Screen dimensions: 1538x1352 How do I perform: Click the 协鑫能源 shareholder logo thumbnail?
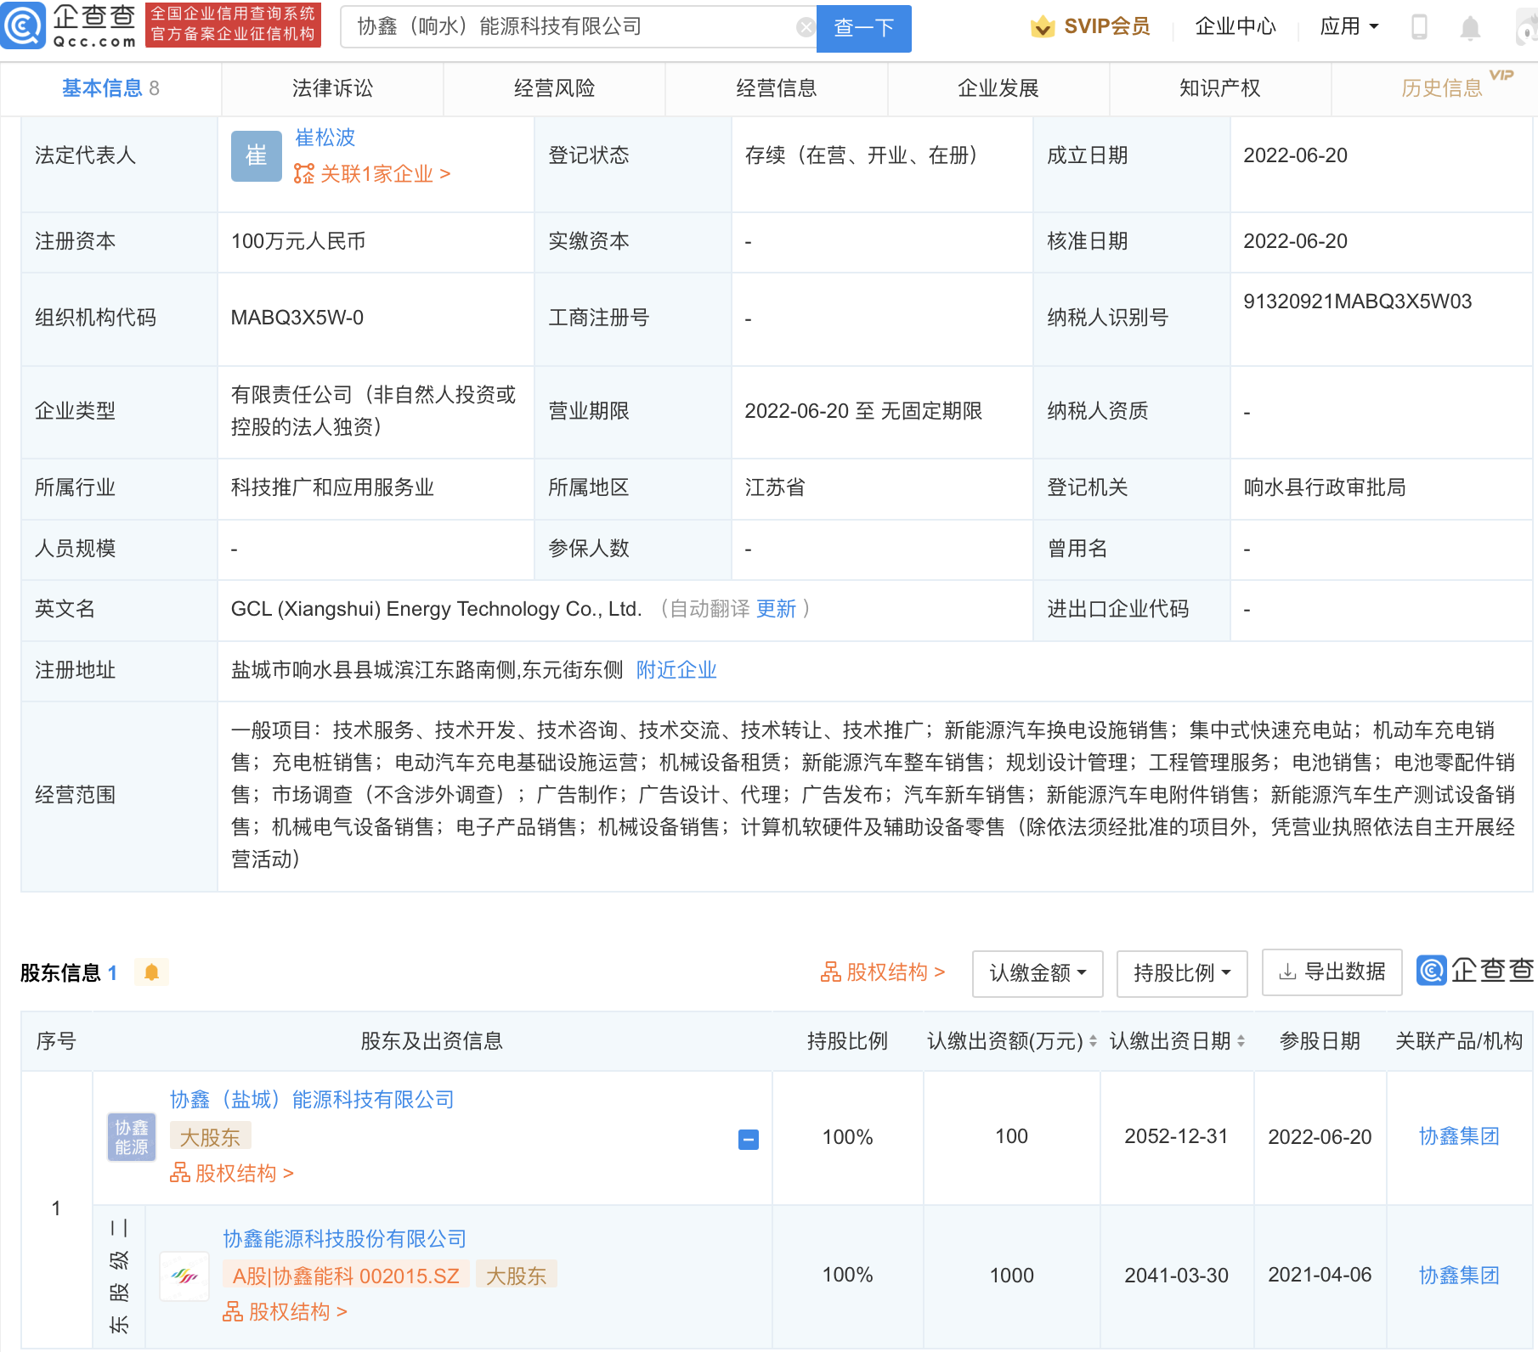(131, 1135)
